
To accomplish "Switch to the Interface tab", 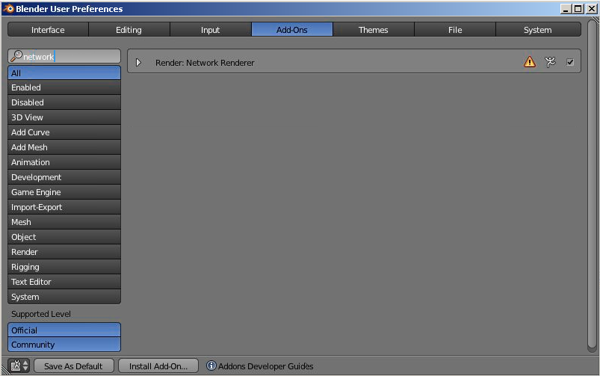I will coord(48,29).
